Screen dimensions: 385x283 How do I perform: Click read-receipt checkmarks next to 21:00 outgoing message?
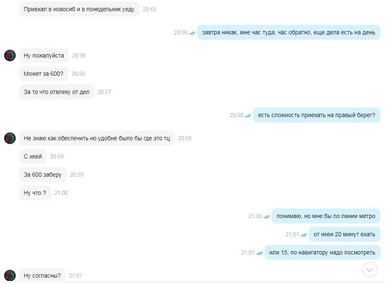pyautogui.click(x=267, y=217)
